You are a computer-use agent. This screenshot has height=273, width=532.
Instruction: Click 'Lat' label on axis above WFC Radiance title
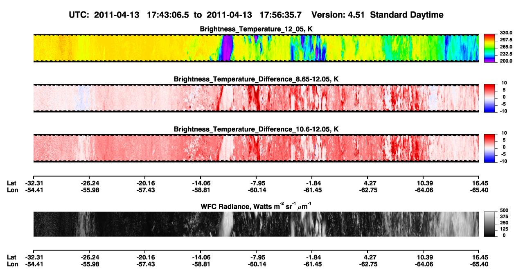12,183
